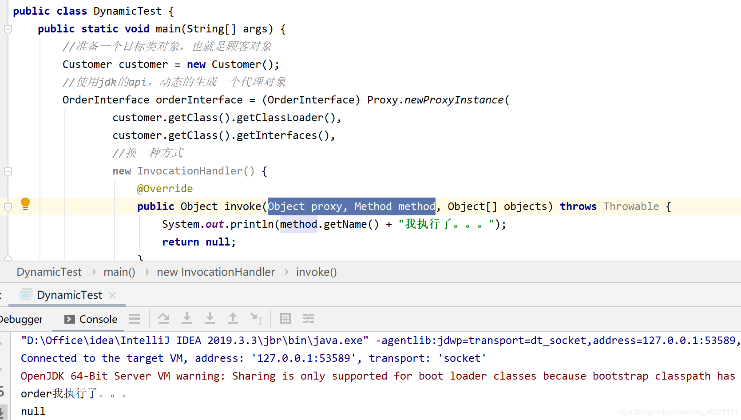Screen dimensions: 741x420
Task: Collapse the invoke method fold marker
Action: [8, 207]
